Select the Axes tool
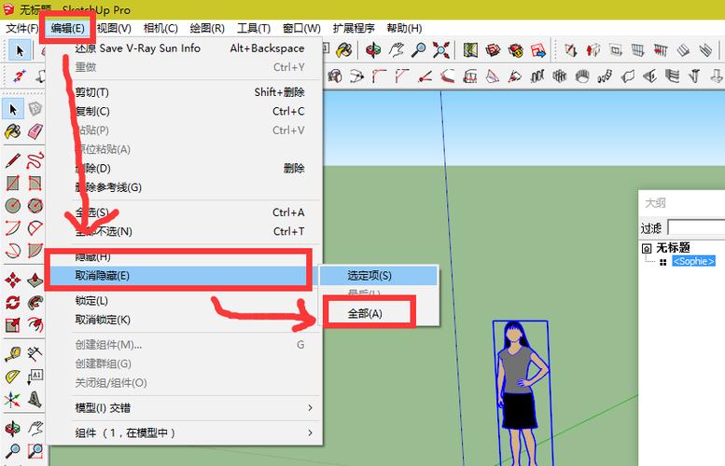 (x=12, y=399)
